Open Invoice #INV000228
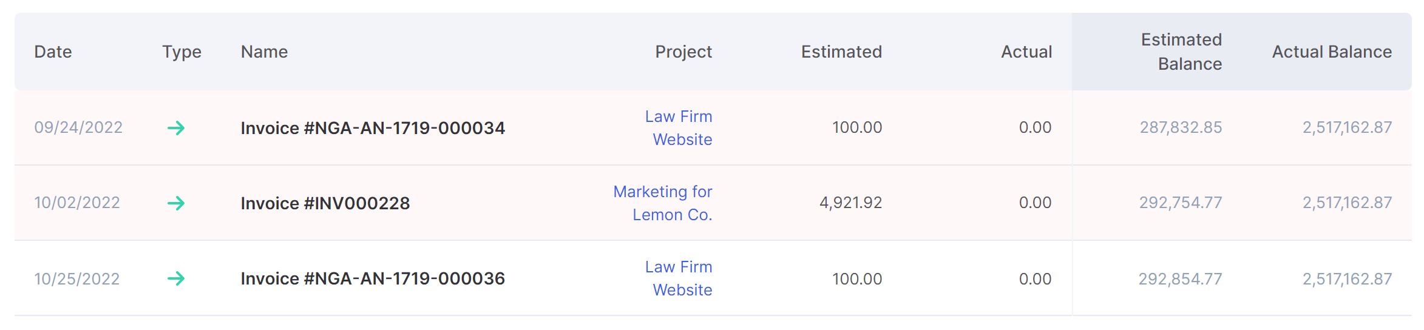The image size is (1424, 330). 325,203
